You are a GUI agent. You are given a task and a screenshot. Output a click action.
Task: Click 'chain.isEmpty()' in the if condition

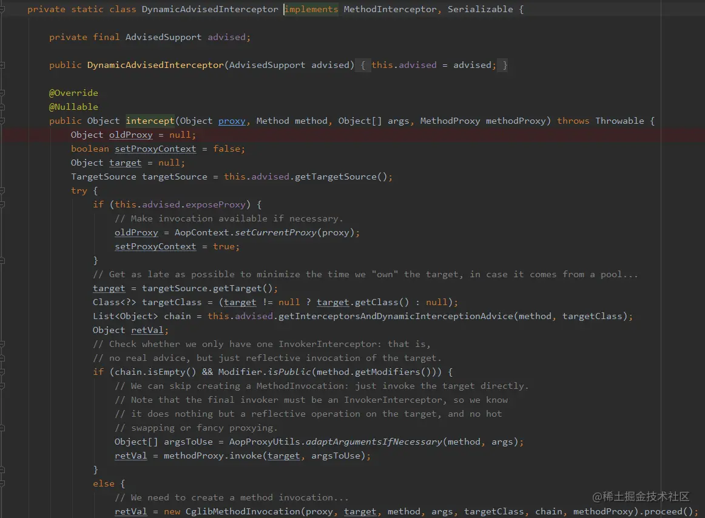coord(155,372)
